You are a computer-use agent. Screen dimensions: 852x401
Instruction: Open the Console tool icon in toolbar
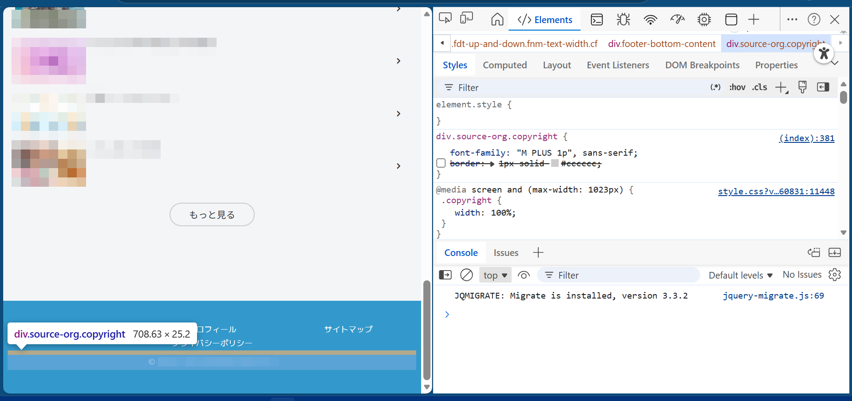tap(597, 20)
